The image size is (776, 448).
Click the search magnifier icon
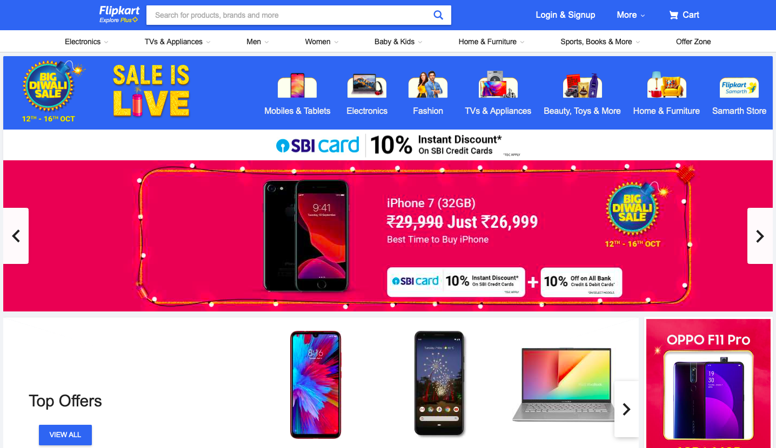coord(438,15)
